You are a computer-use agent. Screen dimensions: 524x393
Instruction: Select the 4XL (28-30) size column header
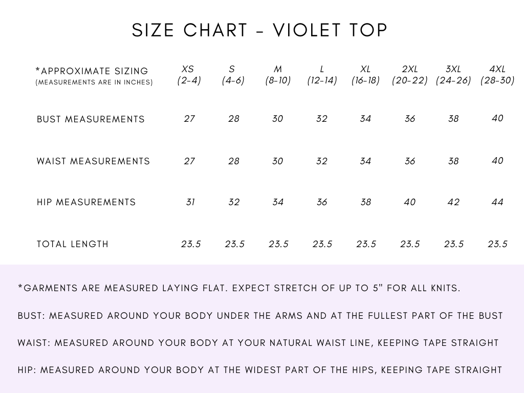[497, 75]
